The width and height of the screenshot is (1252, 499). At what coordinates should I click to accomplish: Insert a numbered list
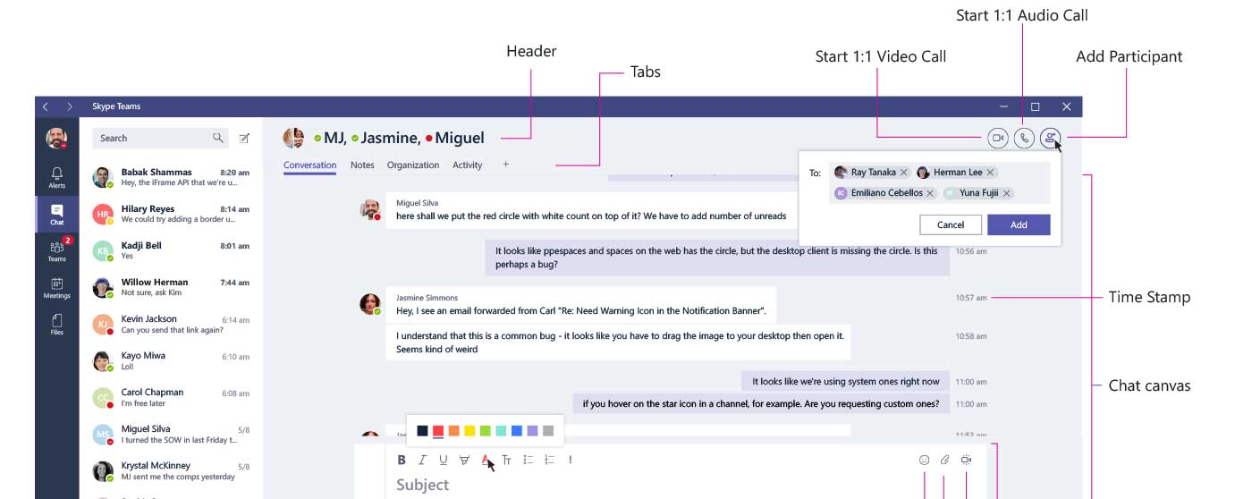coord(549,460)
